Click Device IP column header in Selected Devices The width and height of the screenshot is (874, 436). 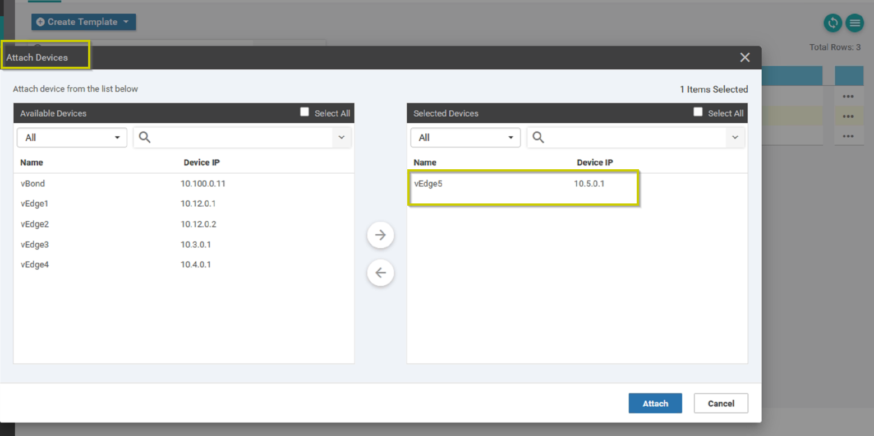tap(595, 163)
